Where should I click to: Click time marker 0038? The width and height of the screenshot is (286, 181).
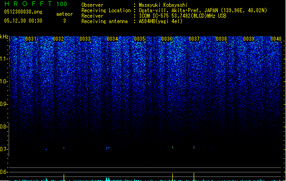tap(221, 39)
